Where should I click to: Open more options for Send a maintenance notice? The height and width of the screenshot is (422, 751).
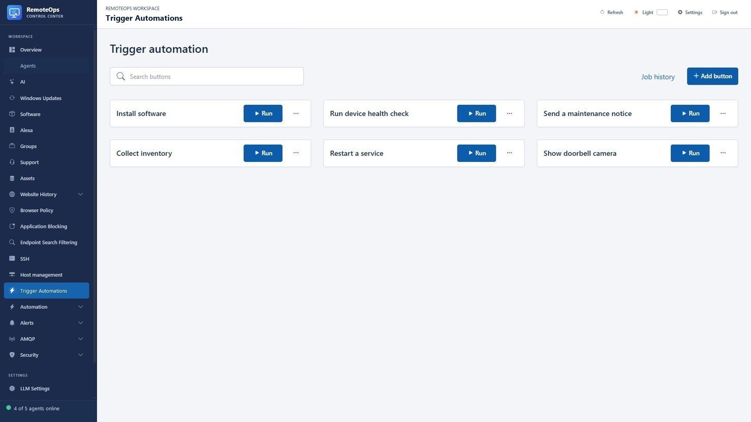click(723, 113)
